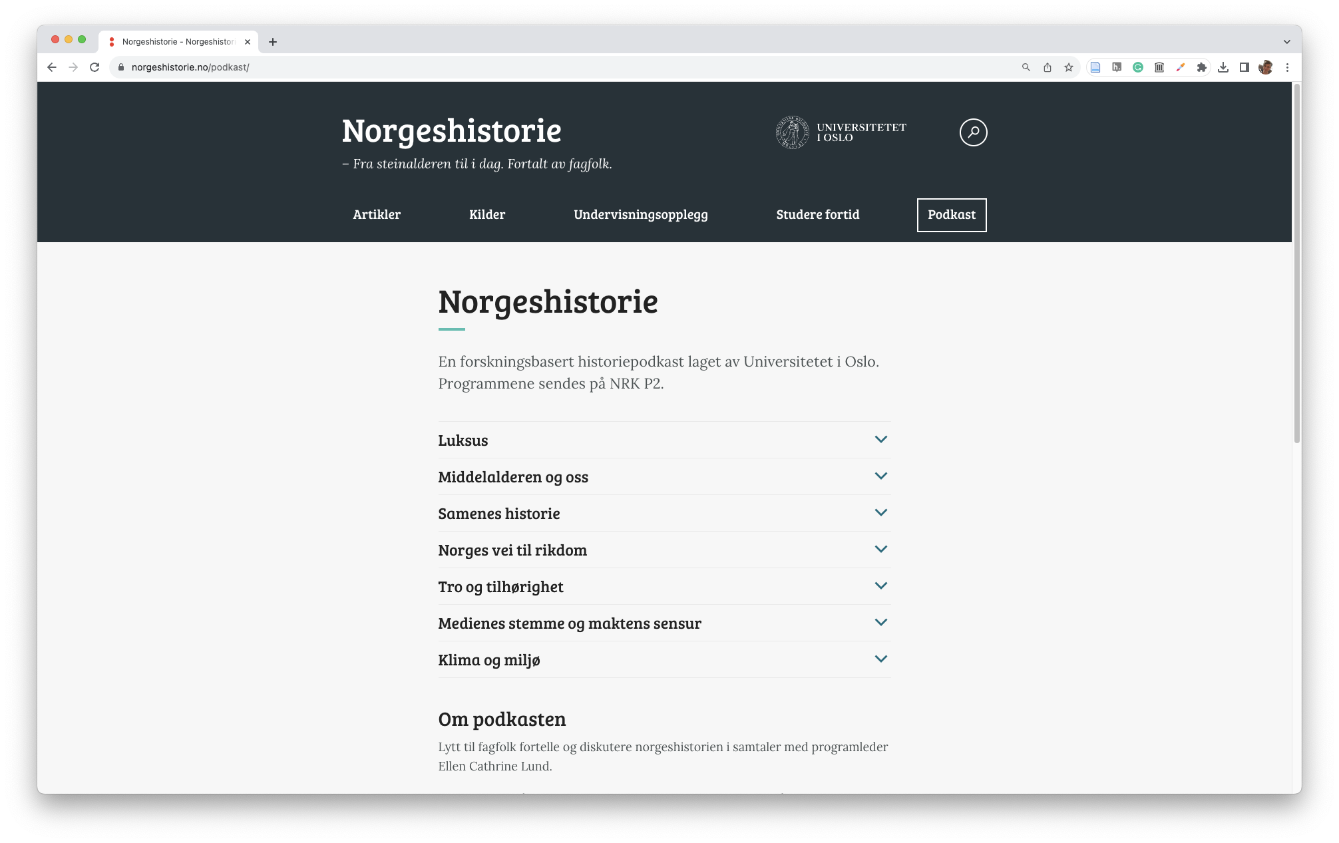
Task: Click the Norgeshistorie site title
Action: pos(451,131)
